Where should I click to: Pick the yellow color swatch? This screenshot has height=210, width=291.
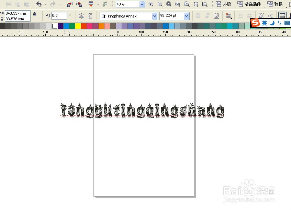tap(78, 26)
